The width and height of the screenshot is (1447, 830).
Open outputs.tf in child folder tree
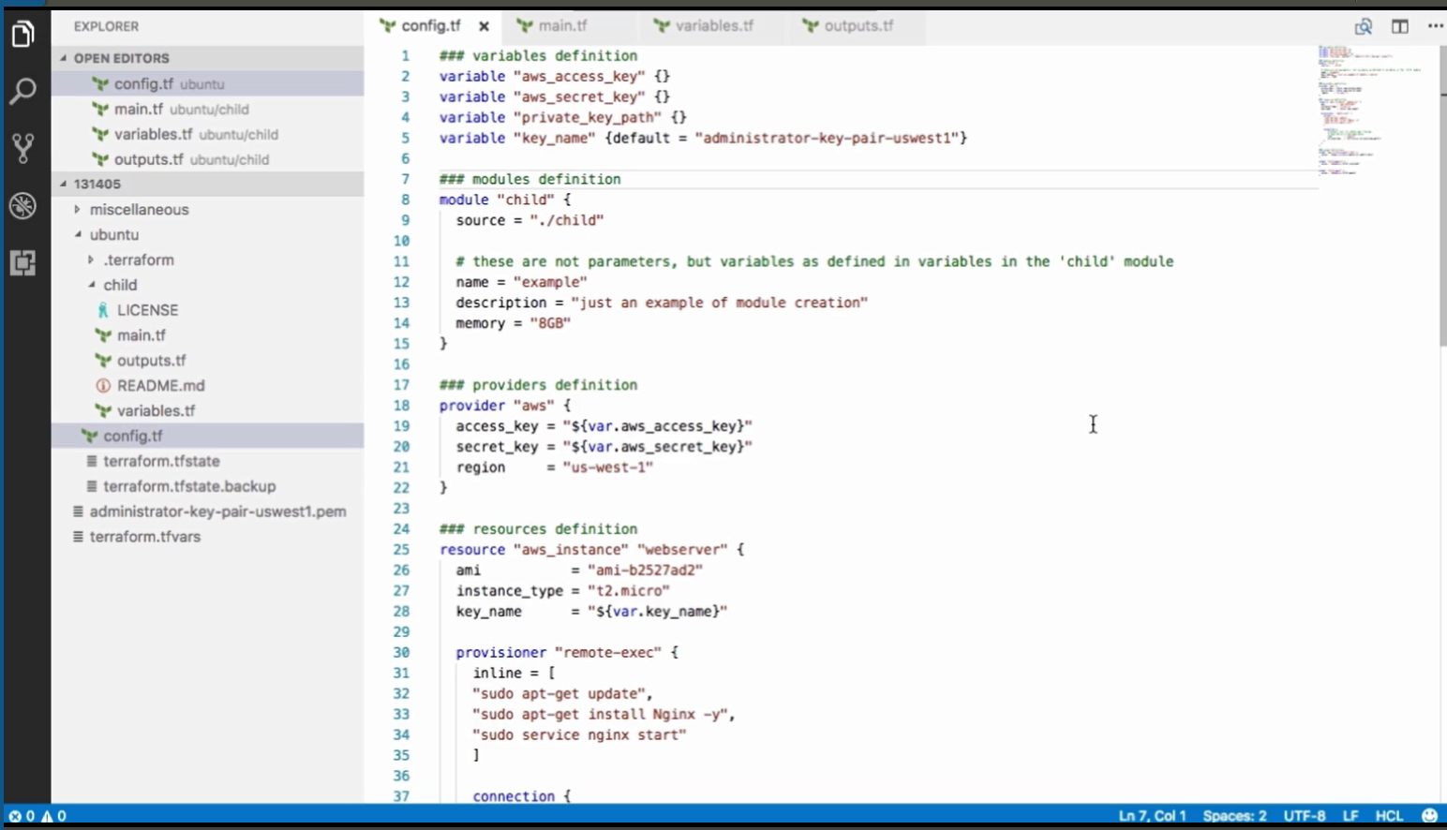click(x=207, y=361)
